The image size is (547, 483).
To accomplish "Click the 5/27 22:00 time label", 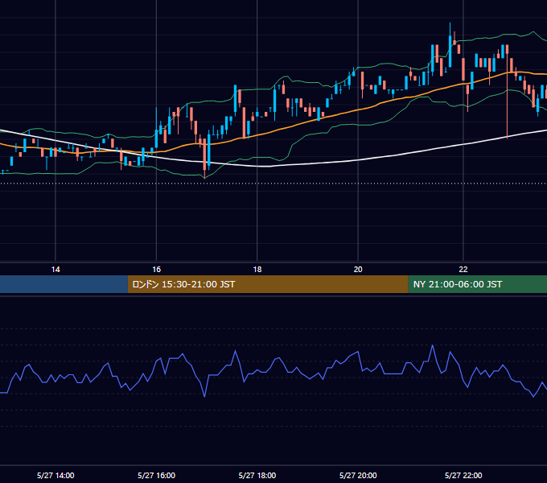I will click(463, 475).
